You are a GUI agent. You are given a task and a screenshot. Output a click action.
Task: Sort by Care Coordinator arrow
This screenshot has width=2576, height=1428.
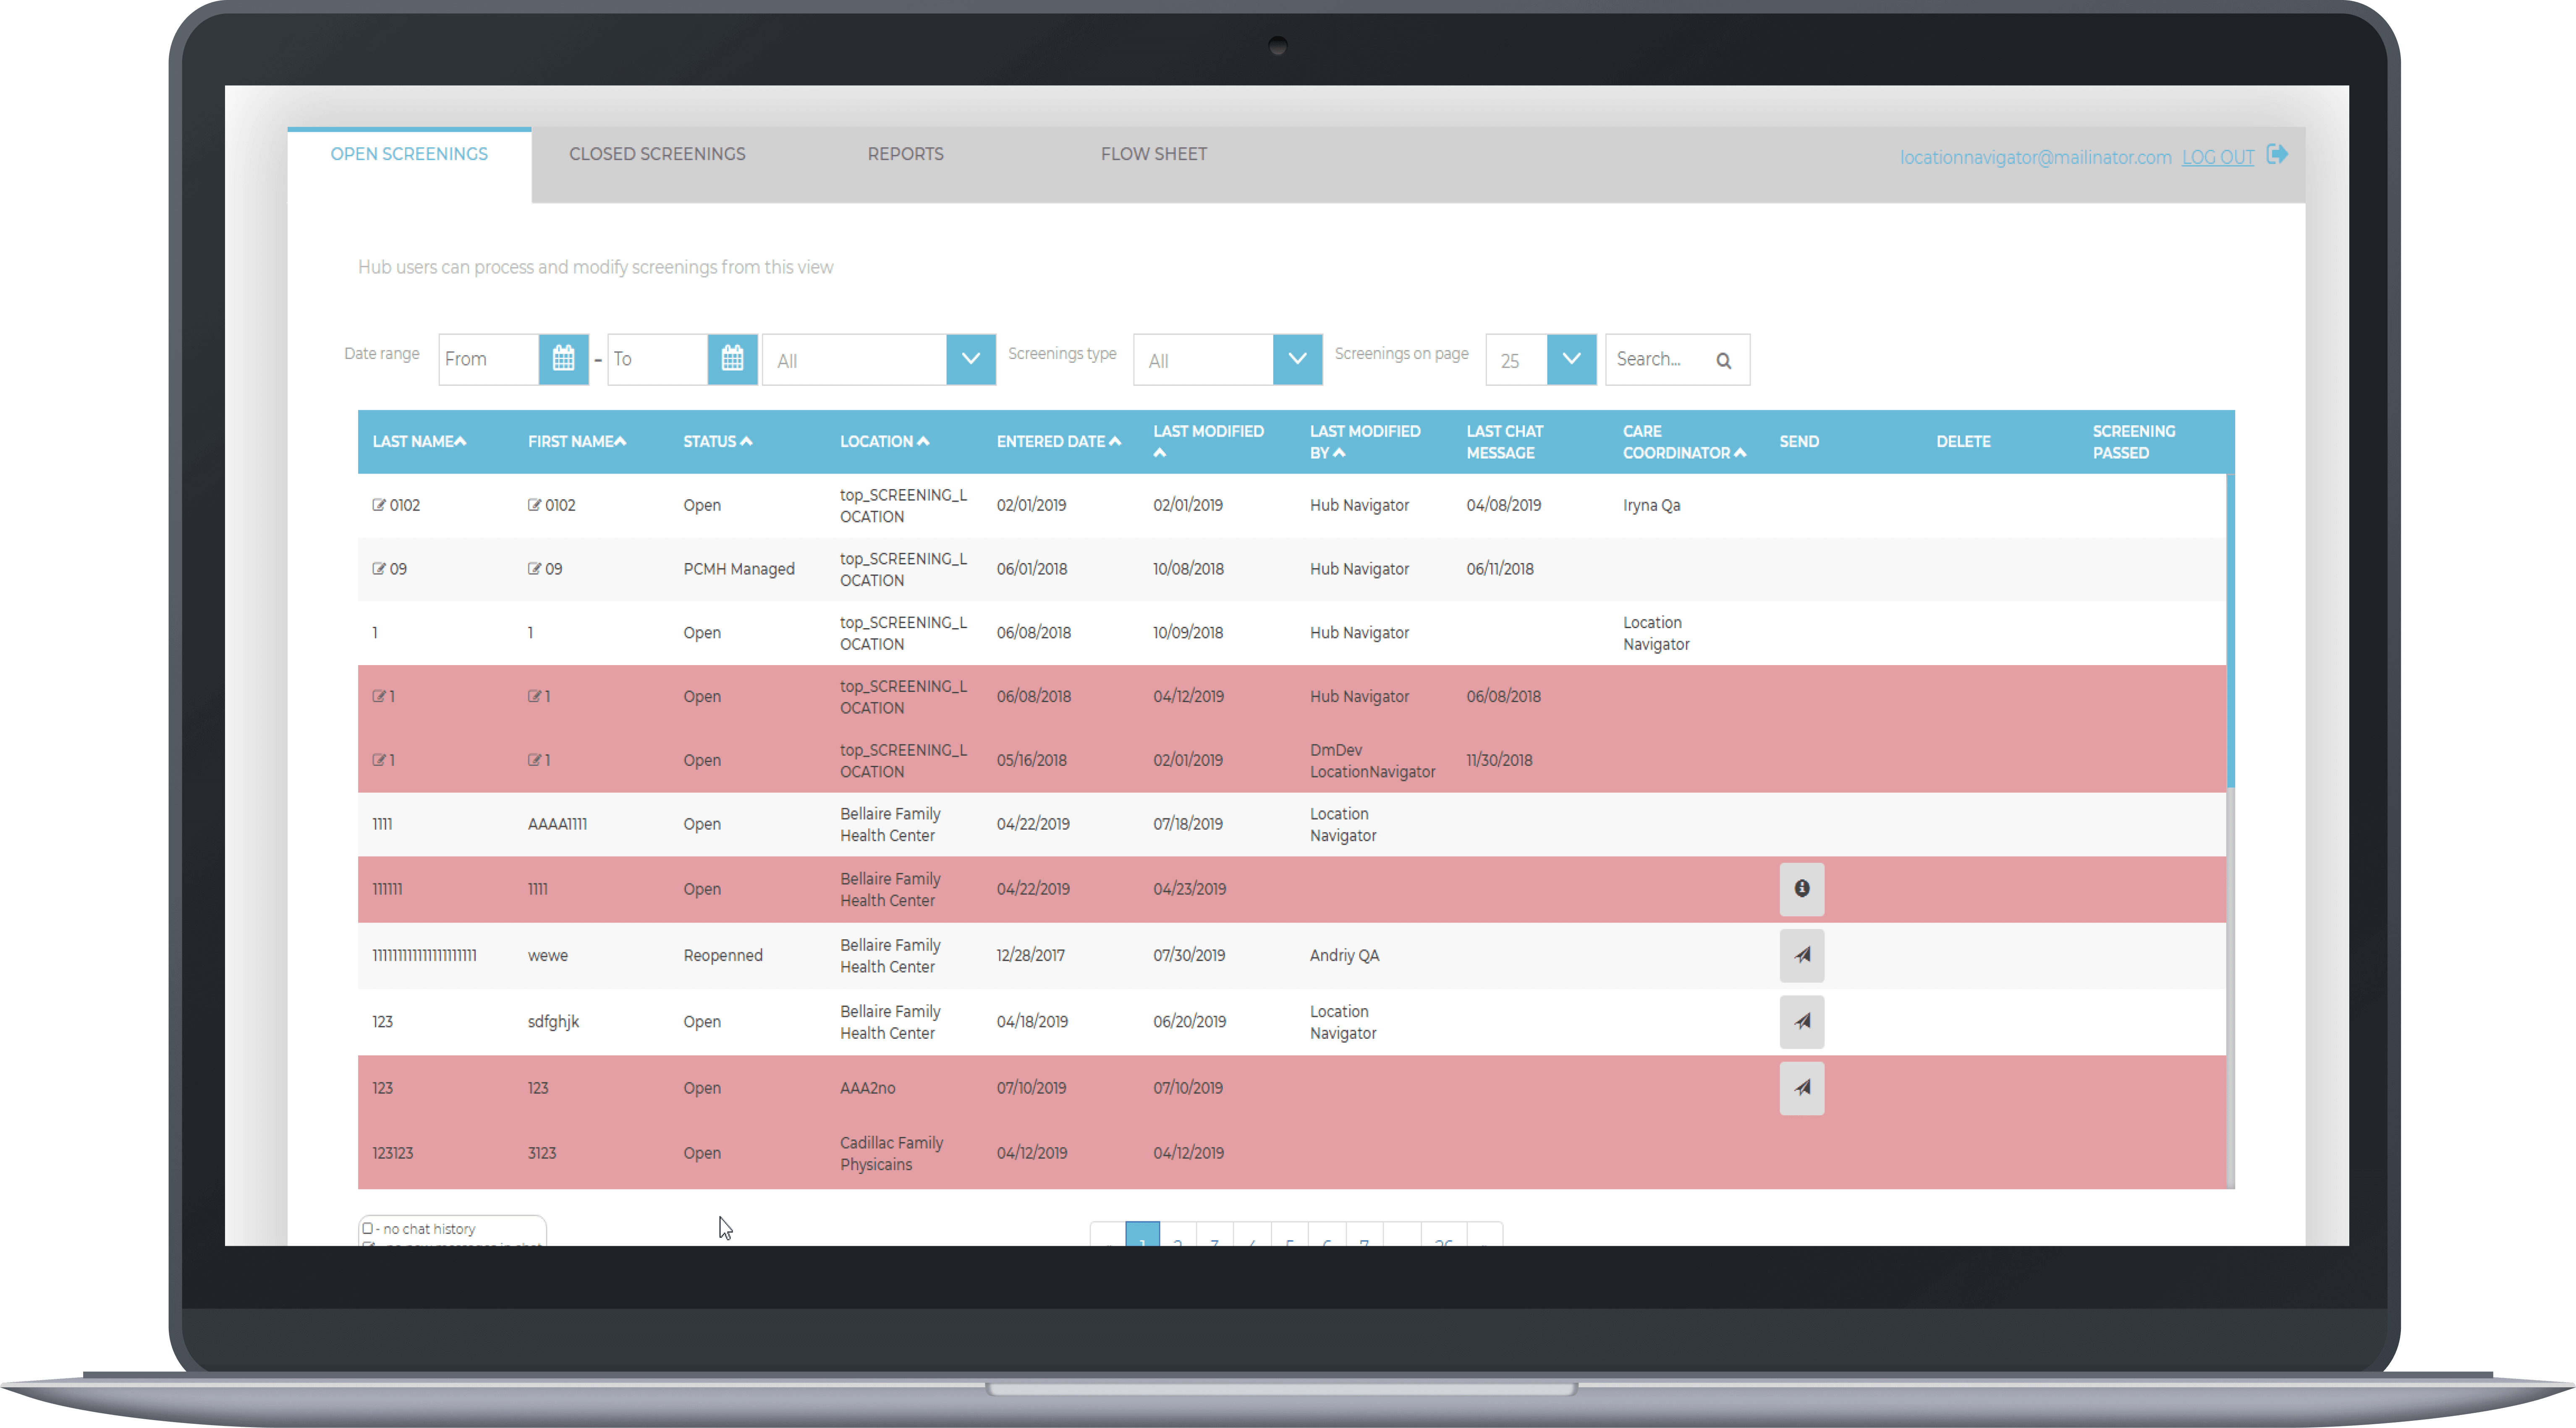pyautogui.click(x=1740, y=453)
